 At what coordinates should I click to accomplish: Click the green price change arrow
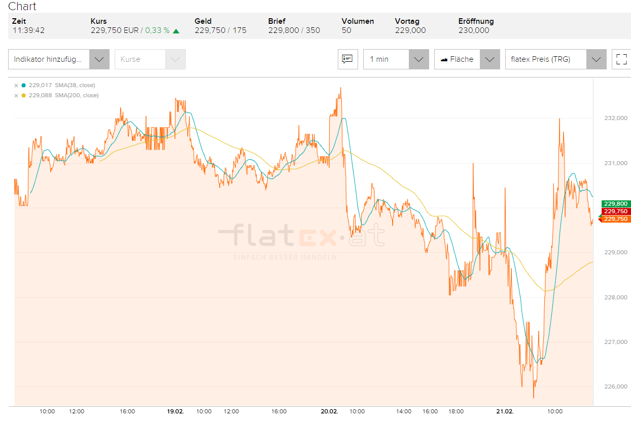[x=176, y=31]
